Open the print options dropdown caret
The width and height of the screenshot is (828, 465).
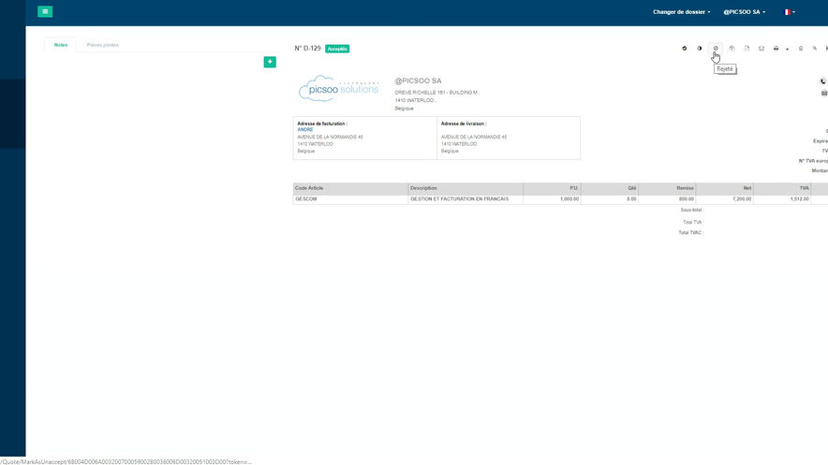click(x=787, y=49)
